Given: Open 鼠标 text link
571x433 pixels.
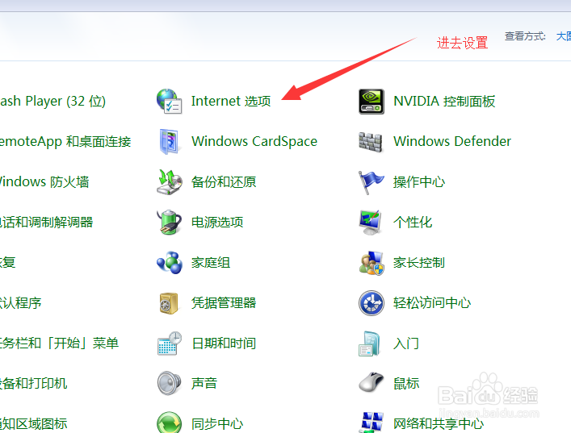Looking at the screenshot, I should click(x=406, y=383).
